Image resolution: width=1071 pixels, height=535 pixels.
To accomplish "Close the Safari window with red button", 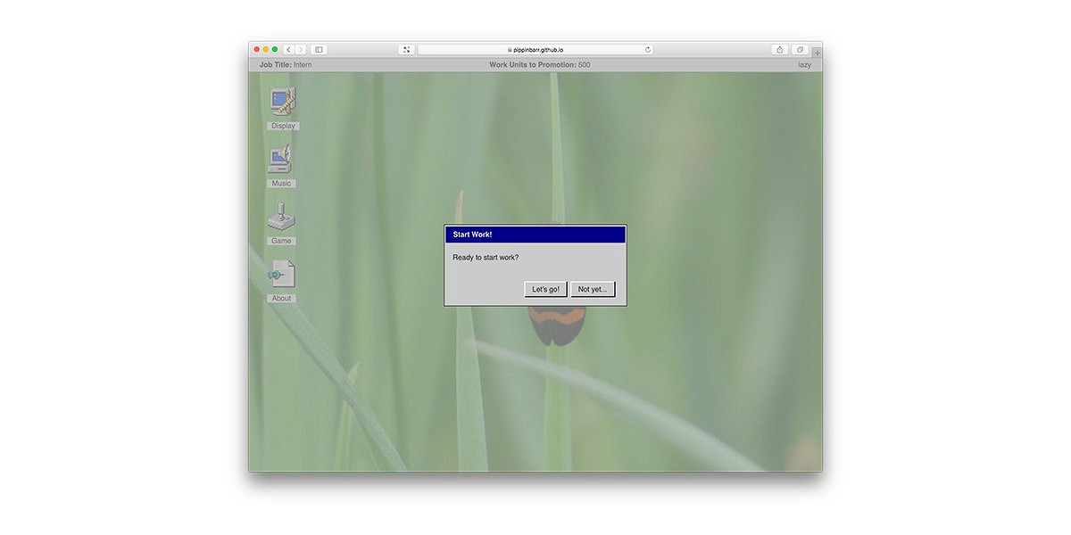I will (257, 50).
